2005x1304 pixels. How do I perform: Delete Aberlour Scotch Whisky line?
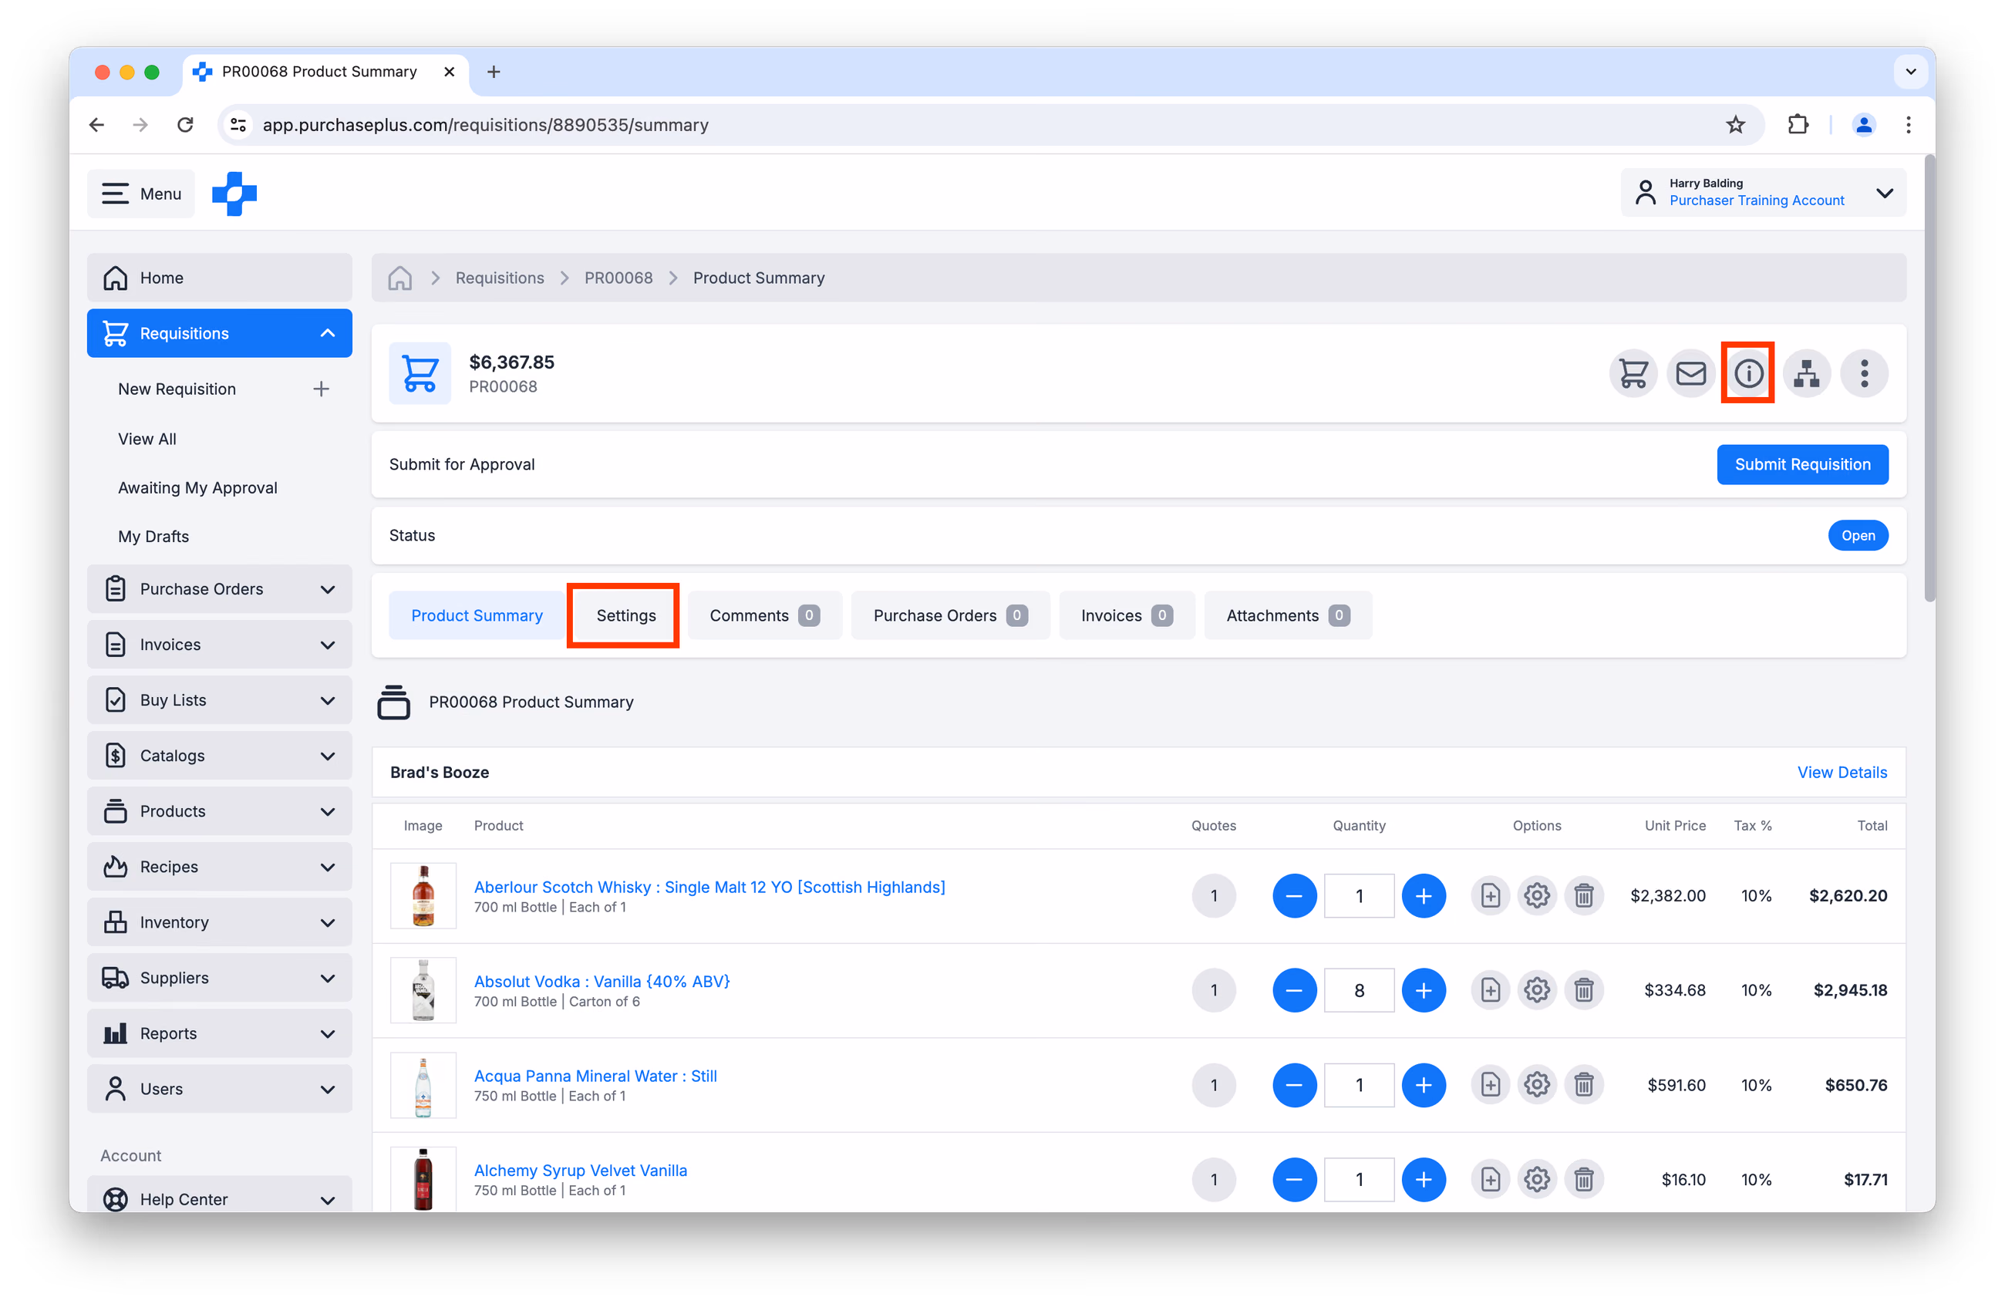click(1584, 895)
